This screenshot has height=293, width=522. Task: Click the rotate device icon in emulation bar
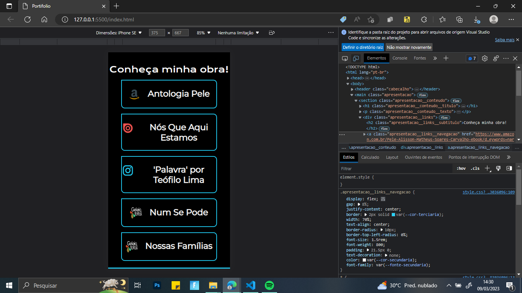click(272, 33)
